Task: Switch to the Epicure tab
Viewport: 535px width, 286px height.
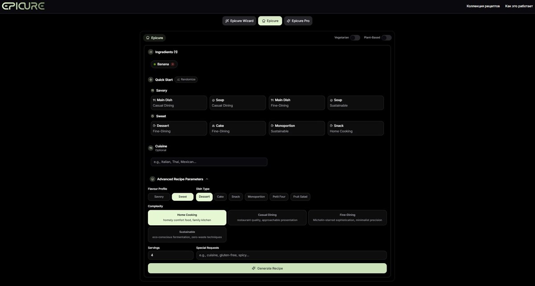Action: pos(270,21)
